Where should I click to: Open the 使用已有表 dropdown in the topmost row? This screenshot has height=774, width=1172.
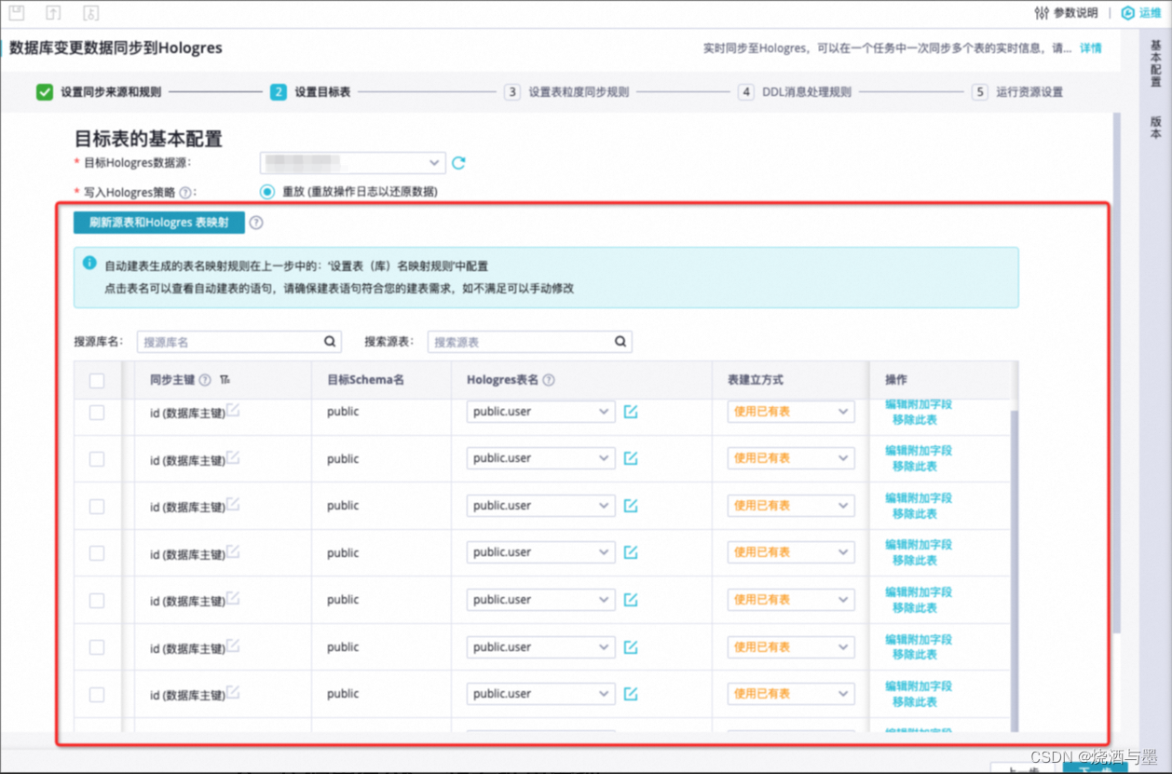coord(791,412)
